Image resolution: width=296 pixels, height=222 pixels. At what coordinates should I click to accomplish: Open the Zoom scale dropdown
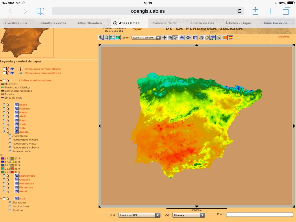146,38
